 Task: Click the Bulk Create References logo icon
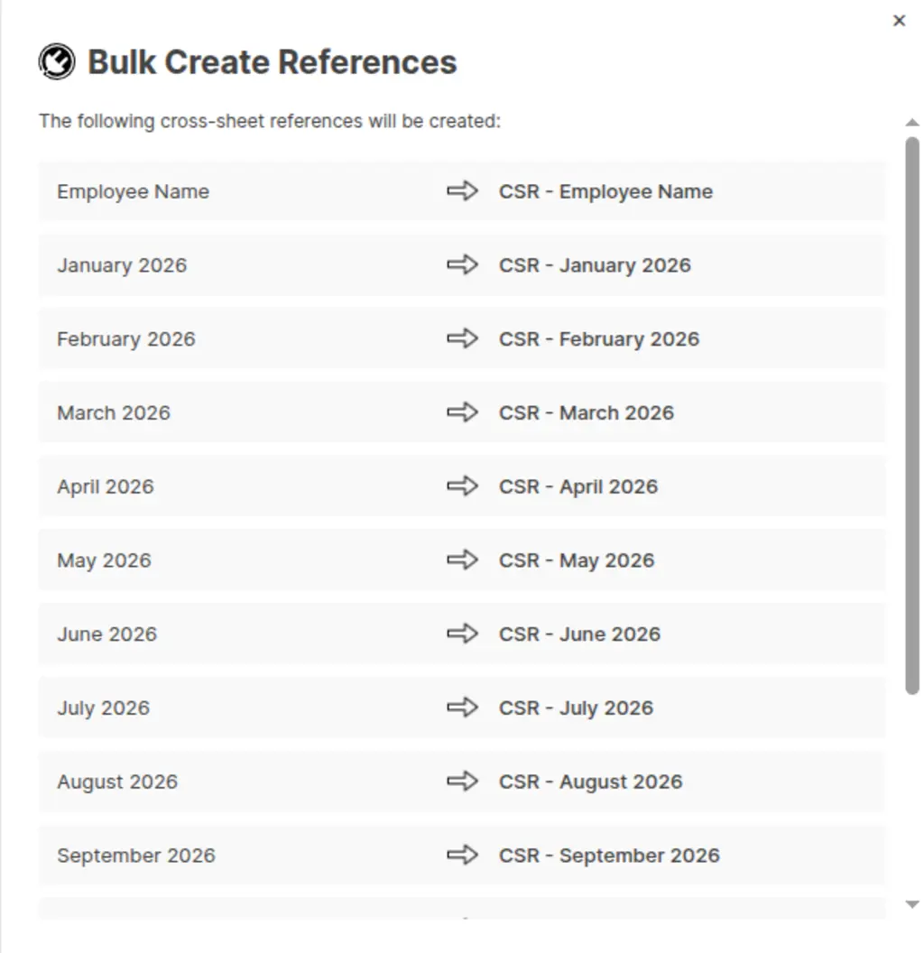(57, 61)
